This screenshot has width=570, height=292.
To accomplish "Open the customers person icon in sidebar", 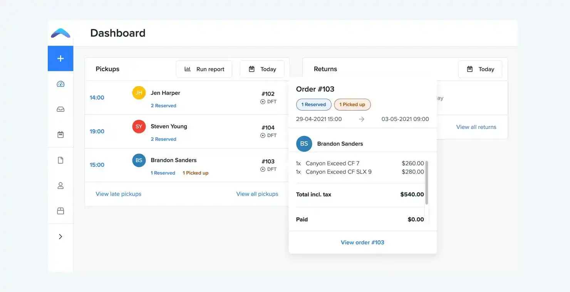I will click(60, 186).
